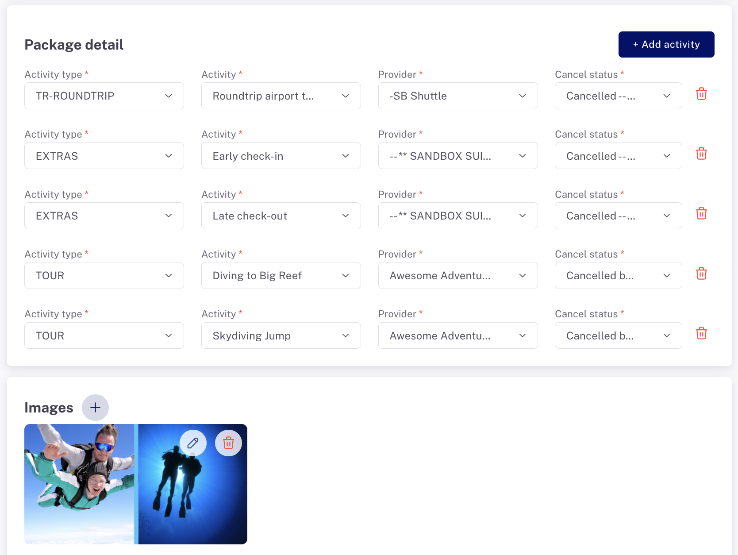Edit the package image with pencil icon
Image resolution: width=738 pixels, height=555 pixels.
click(193, 443)
